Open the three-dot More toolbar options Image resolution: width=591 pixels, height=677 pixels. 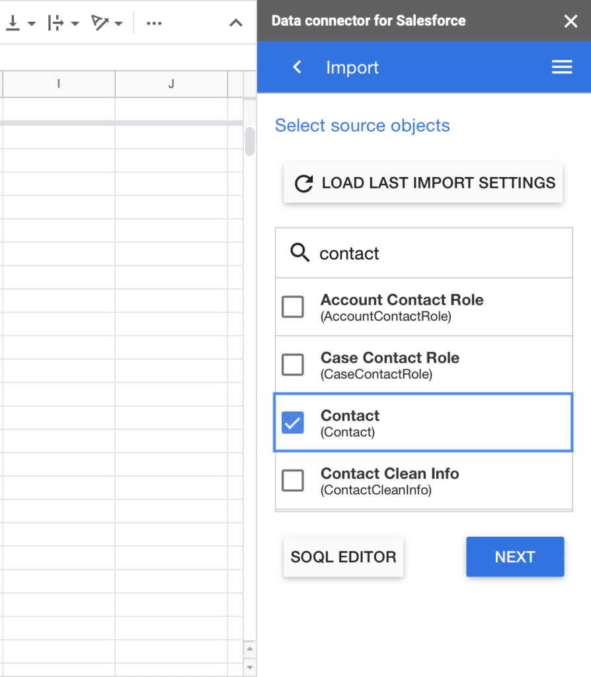[x=153, y=23]
